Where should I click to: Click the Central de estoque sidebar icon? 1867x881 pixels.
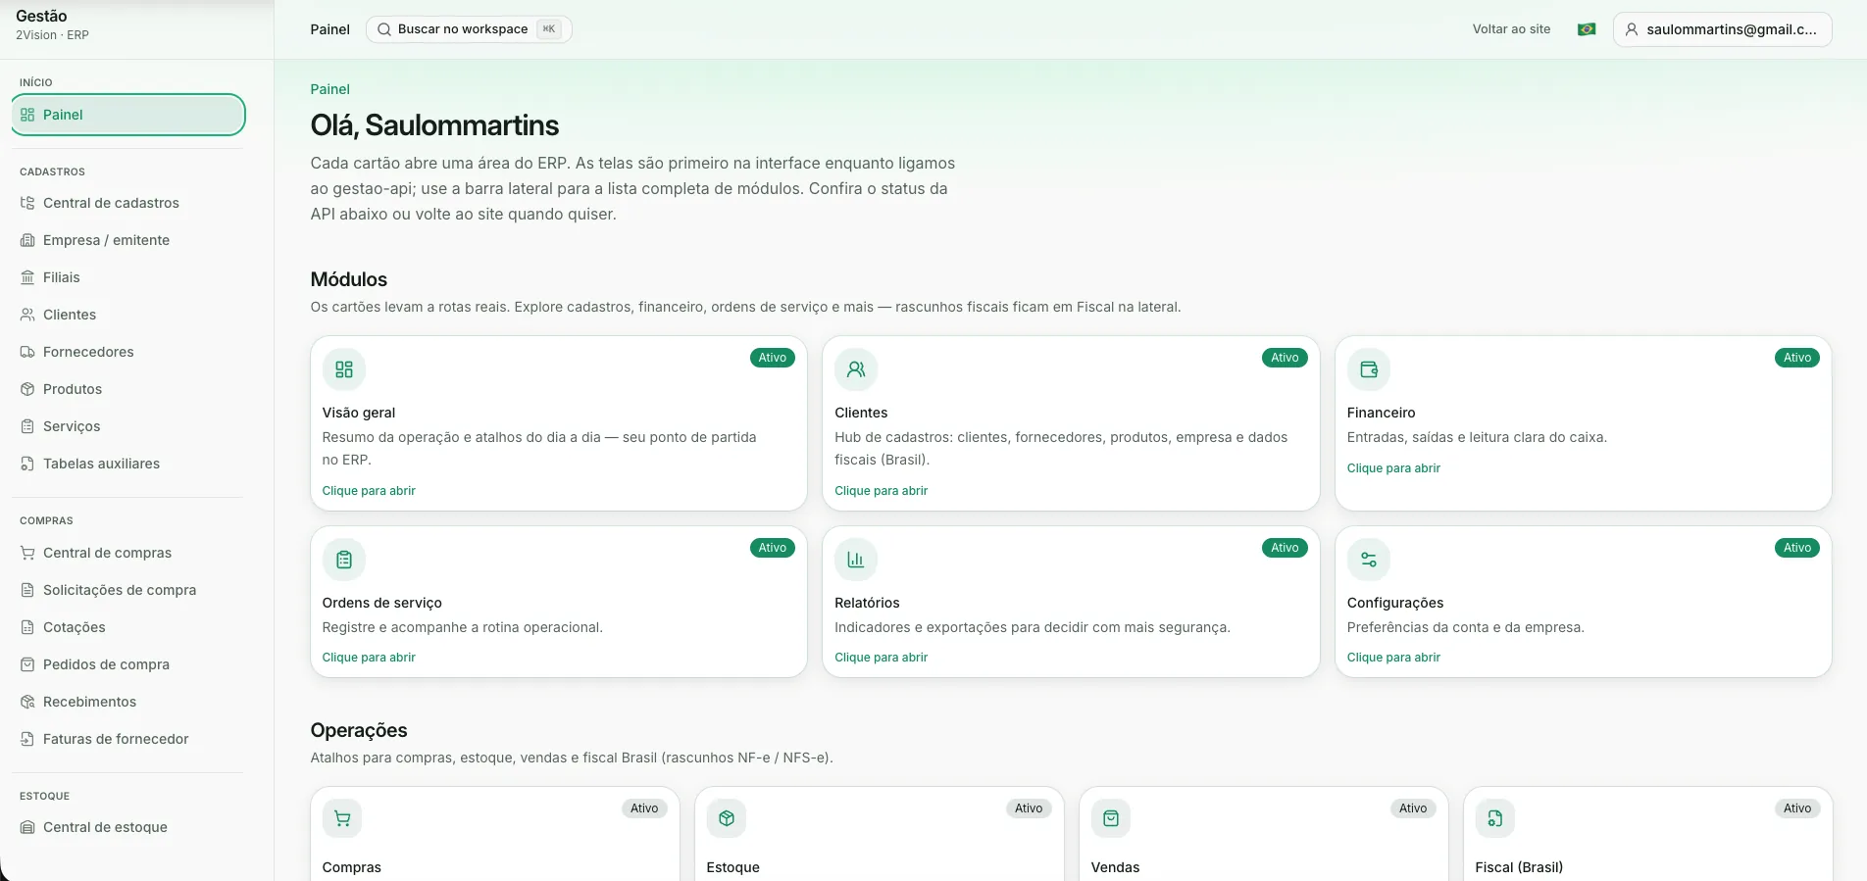[x=27, y=827]
